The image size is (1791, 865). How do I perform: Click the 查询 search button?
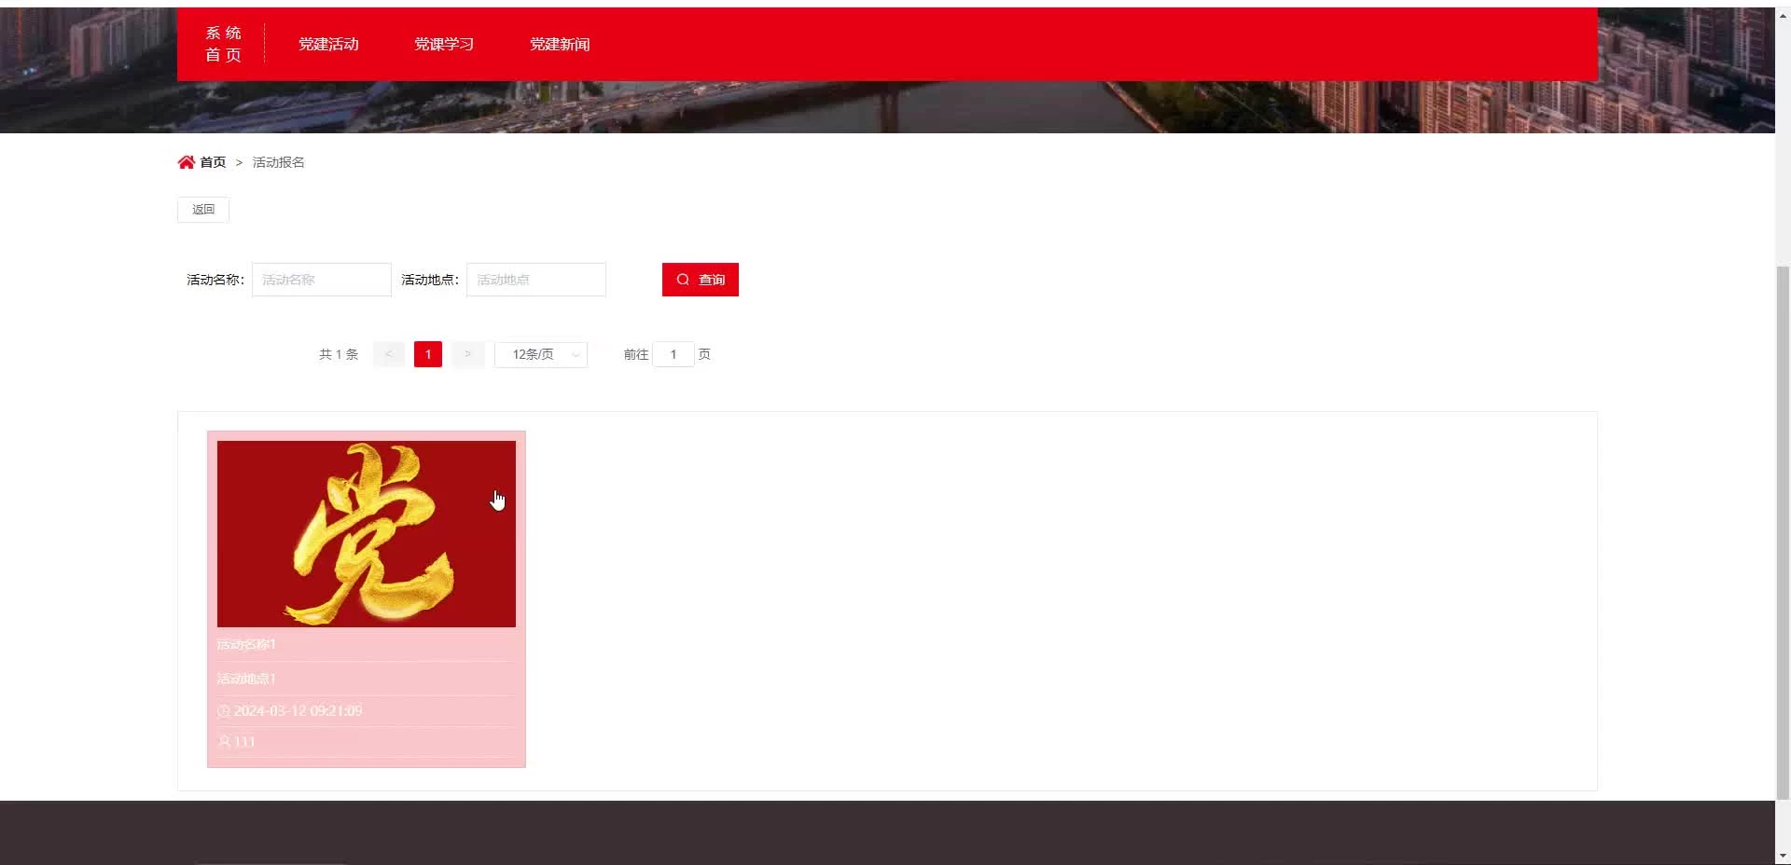tap(701, 280)
